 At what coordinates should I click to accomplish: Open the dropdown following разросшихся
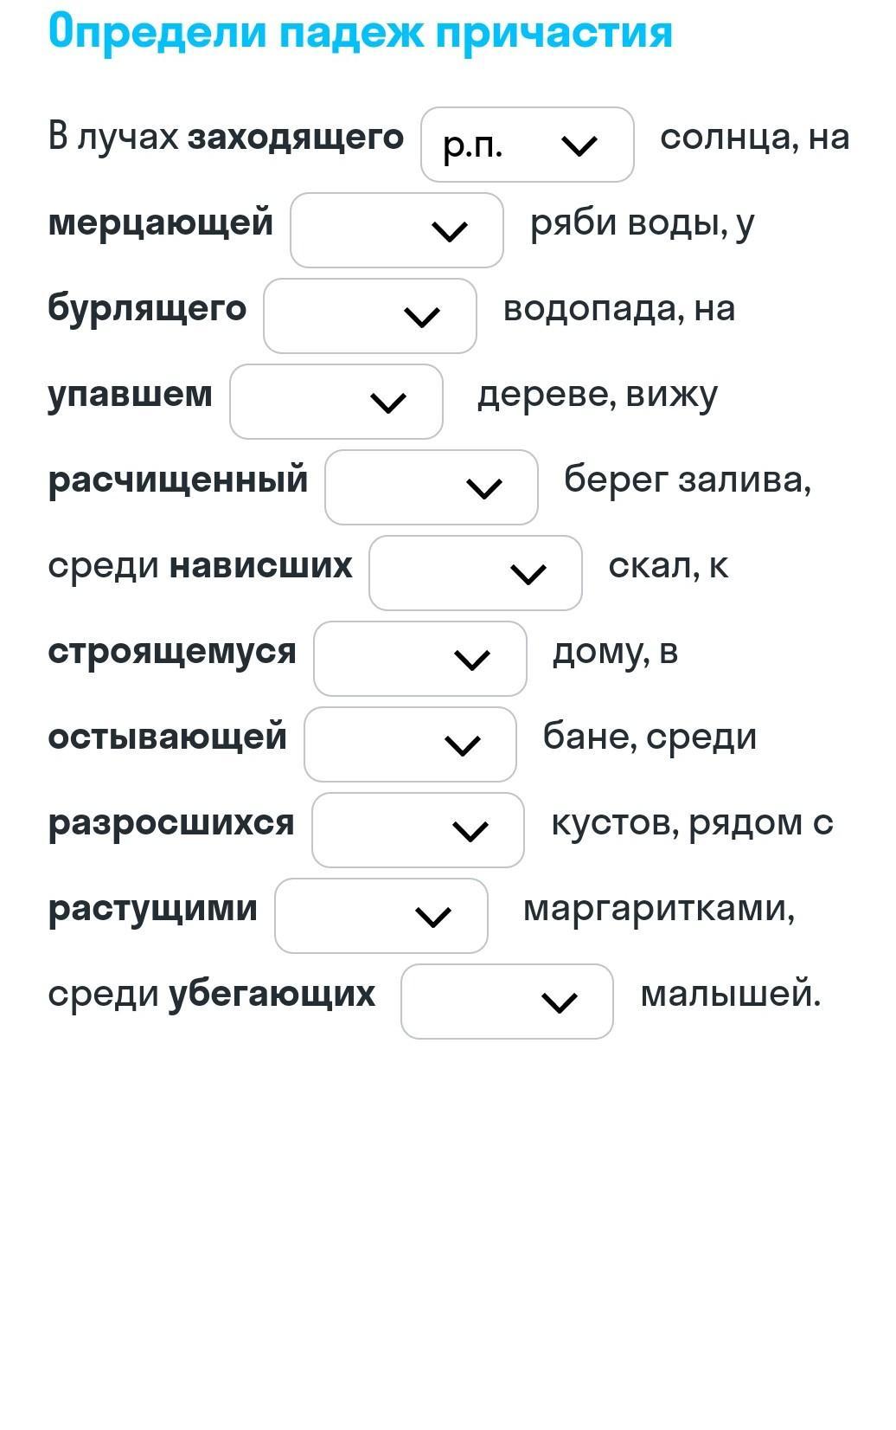click(418, 830)
